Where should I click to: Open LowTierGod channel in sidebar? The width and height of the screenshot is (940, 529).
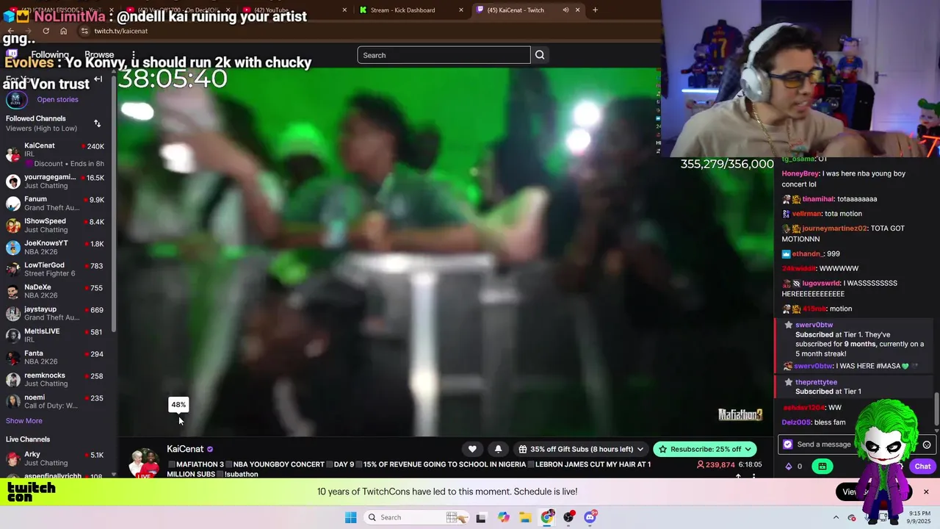[56, 270]
